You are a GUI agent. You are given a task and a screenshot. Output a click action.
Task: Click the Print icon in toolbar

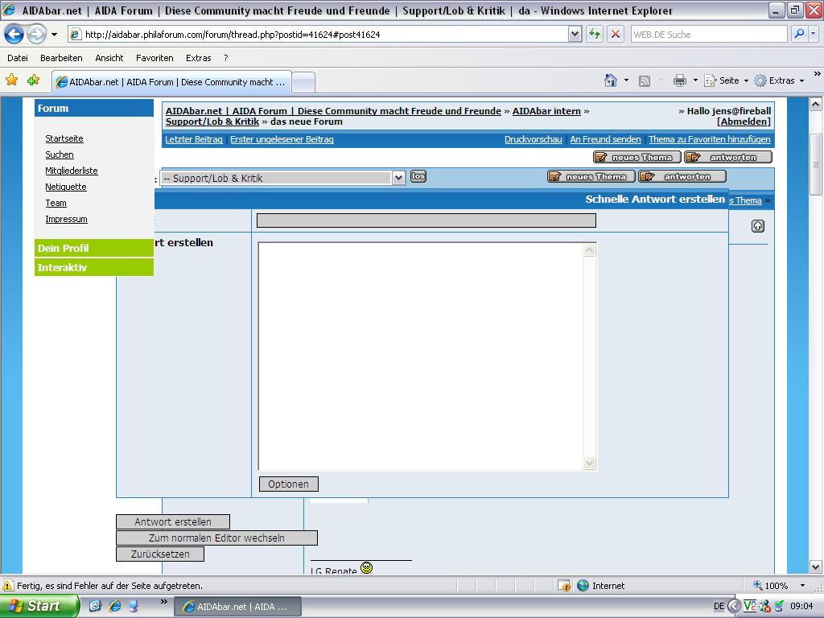679,80
